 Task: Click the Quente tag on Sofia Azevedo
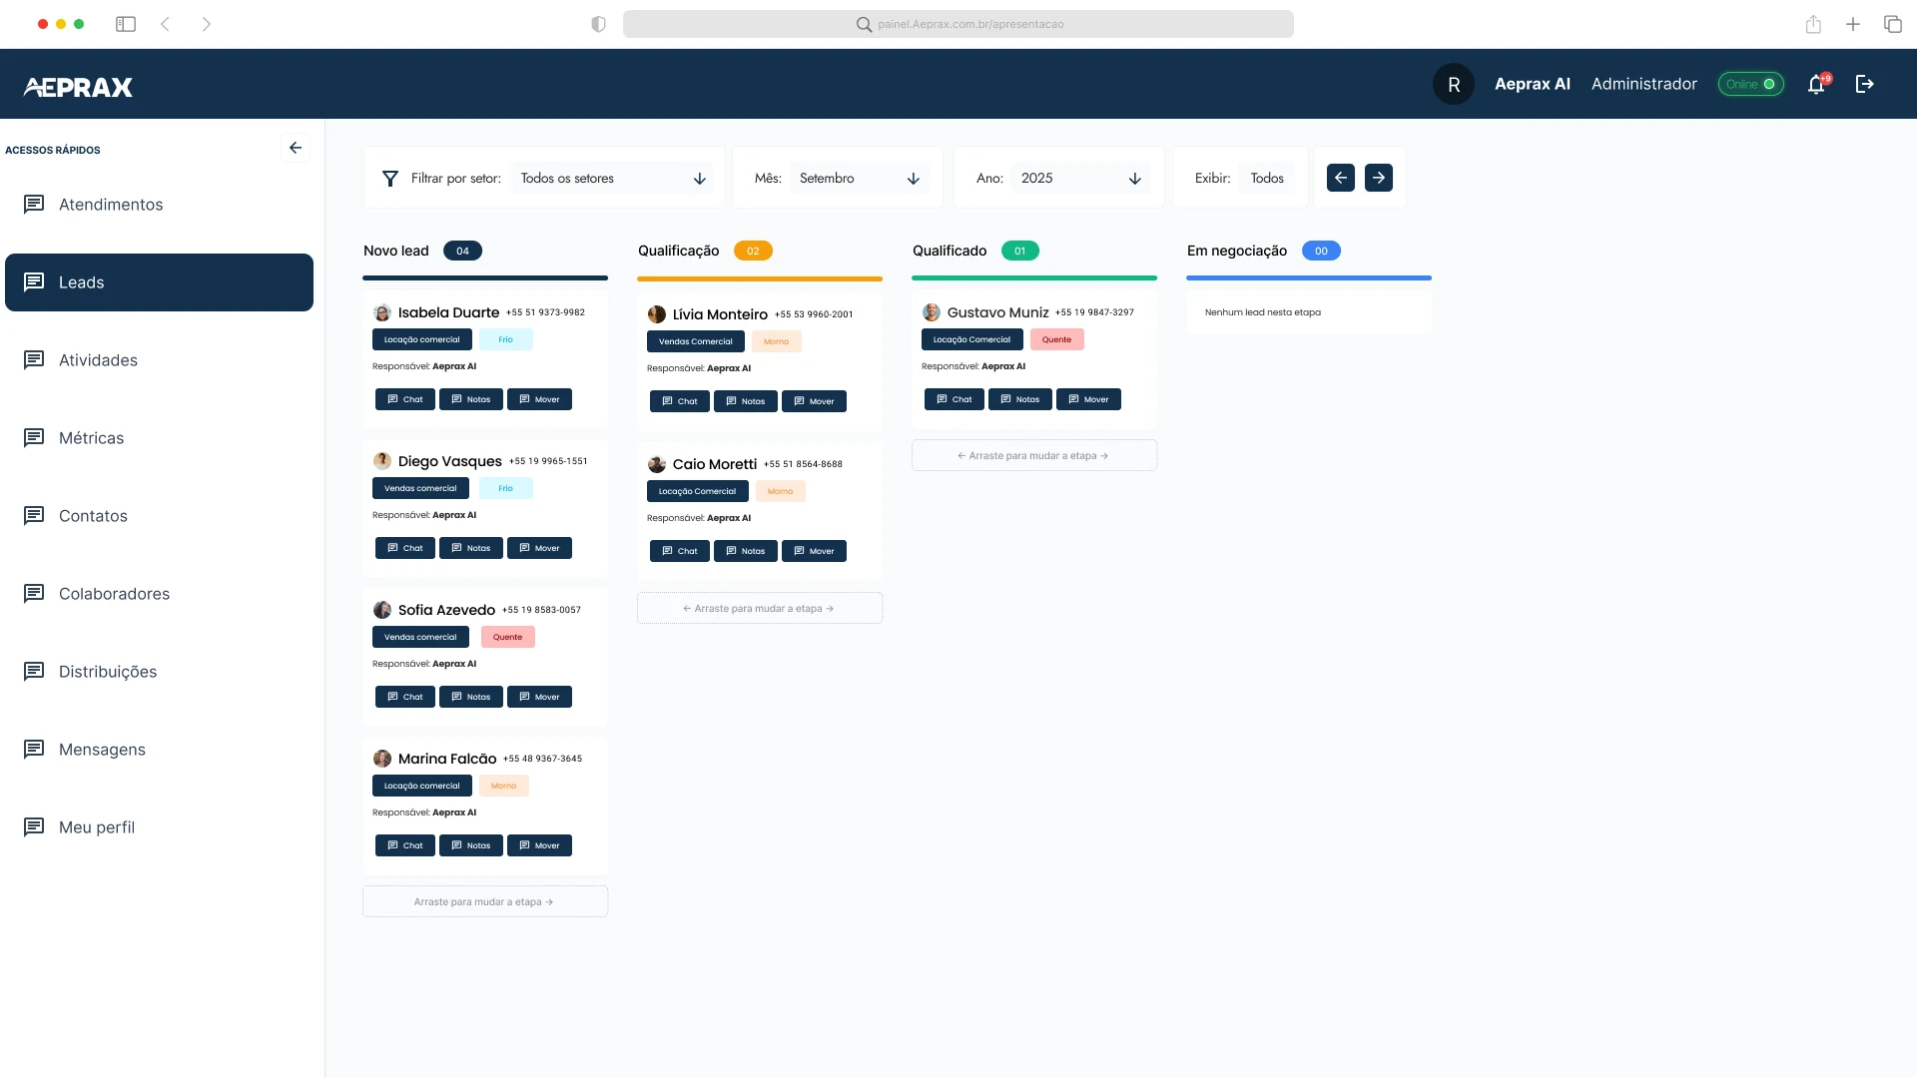point(507,637)
